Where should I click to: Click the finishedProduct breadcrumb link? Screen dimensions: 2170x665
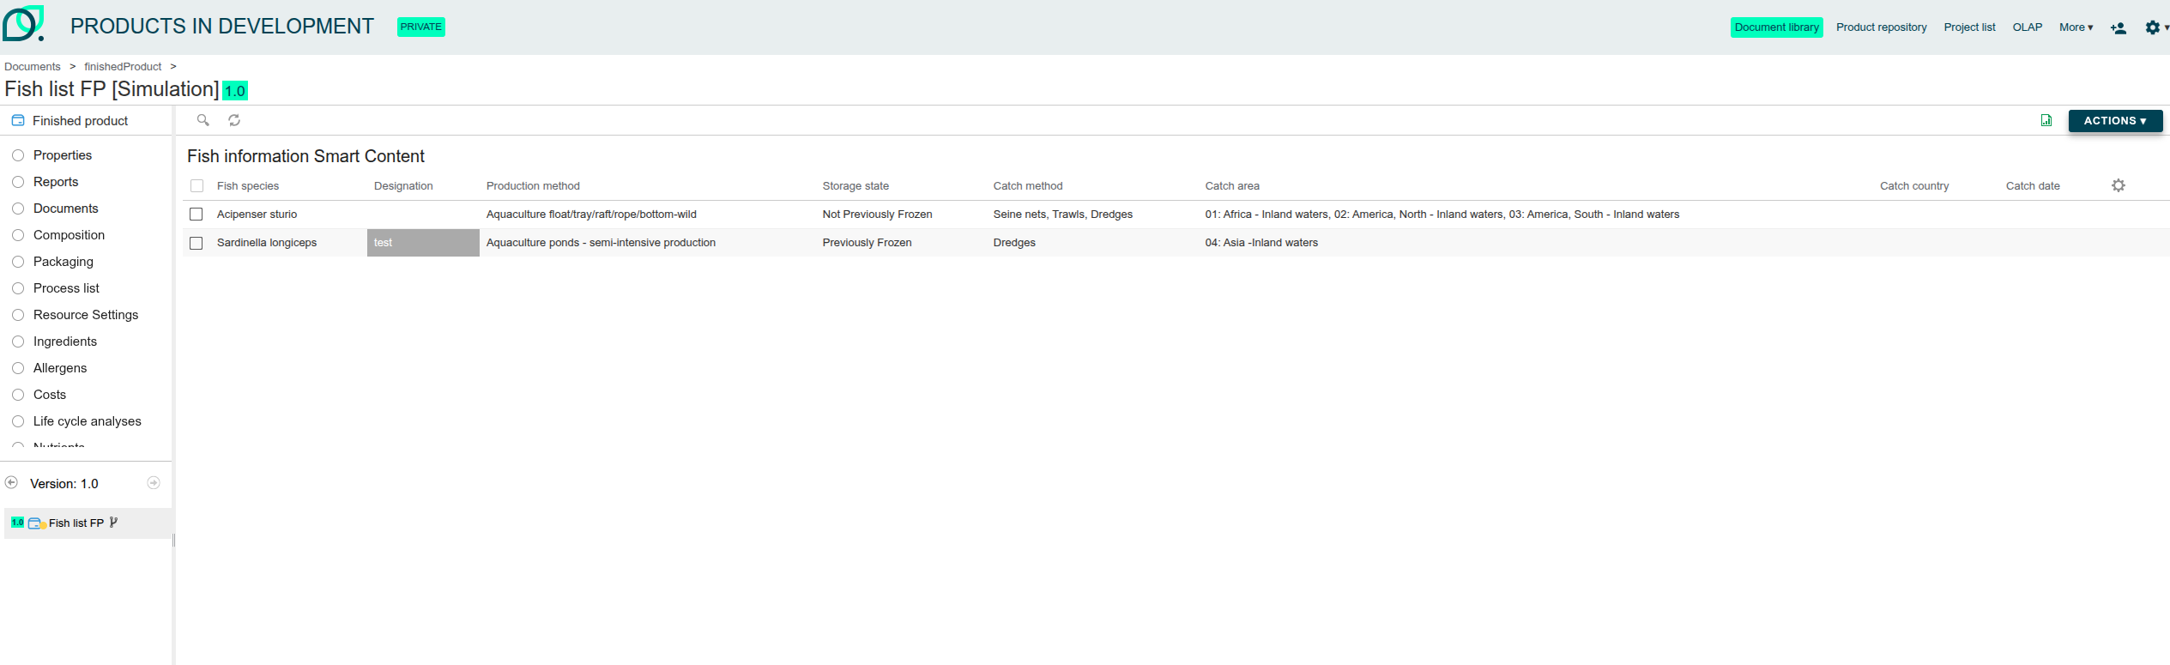[x=123, y=67]
